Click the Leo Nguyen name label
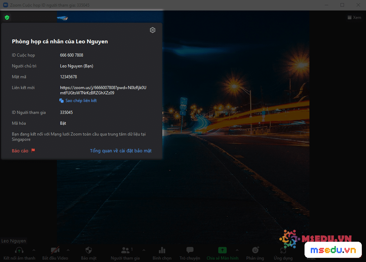 (x=14, y=241)
